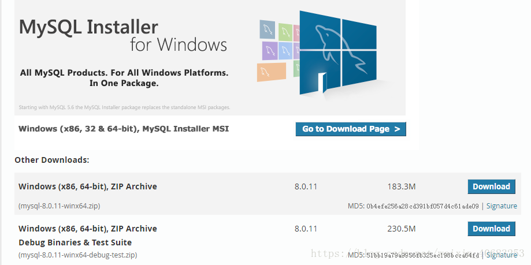Click the blue Windows dolphin logo
The height and width of the screenshot is (265, 531).
click(x=339, y=53)
